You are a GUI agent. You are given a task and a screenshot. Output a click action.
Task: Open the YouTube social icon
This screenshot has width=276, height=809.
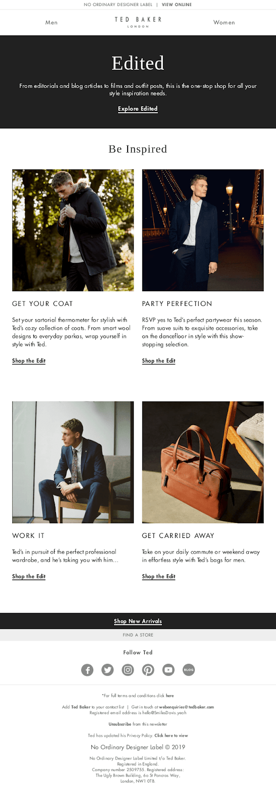point(168,670)
